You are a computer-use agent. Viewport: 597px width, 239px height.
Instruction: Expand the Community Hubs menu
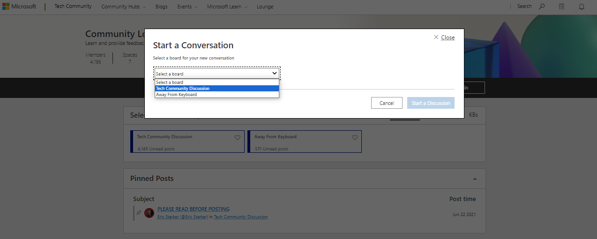pos(123,7)
